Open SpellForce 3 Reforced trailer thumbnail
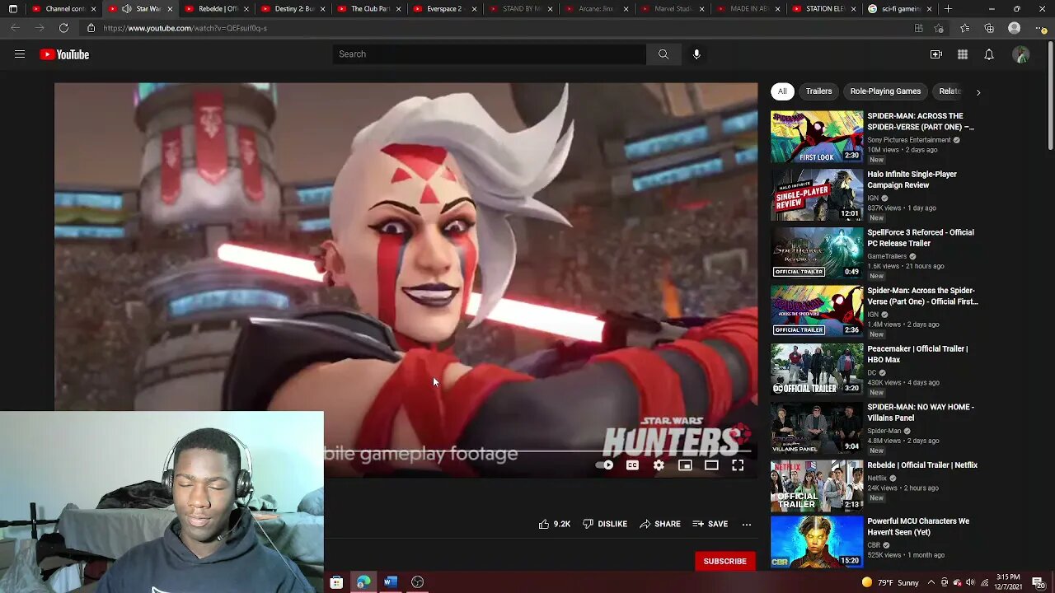Viewport: 1055px width, 593px height. click(x=817, y=253)
